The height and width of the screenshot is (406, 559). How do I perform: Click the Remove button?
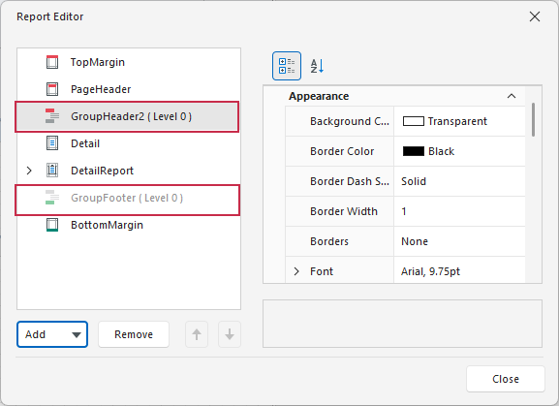[x=134, y=334]
